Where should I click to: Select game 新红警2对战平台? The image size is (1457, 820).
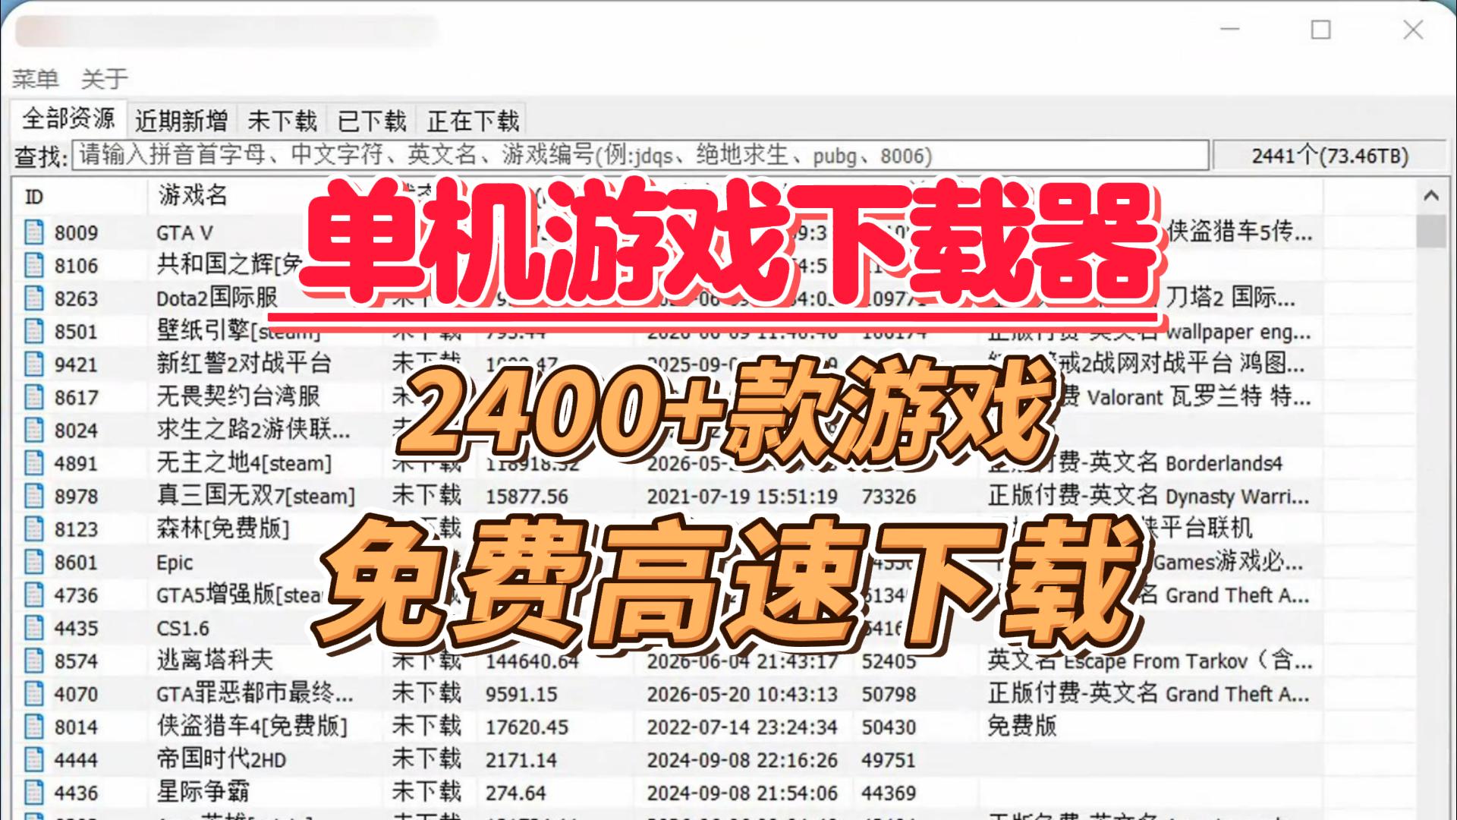point(244,364)
